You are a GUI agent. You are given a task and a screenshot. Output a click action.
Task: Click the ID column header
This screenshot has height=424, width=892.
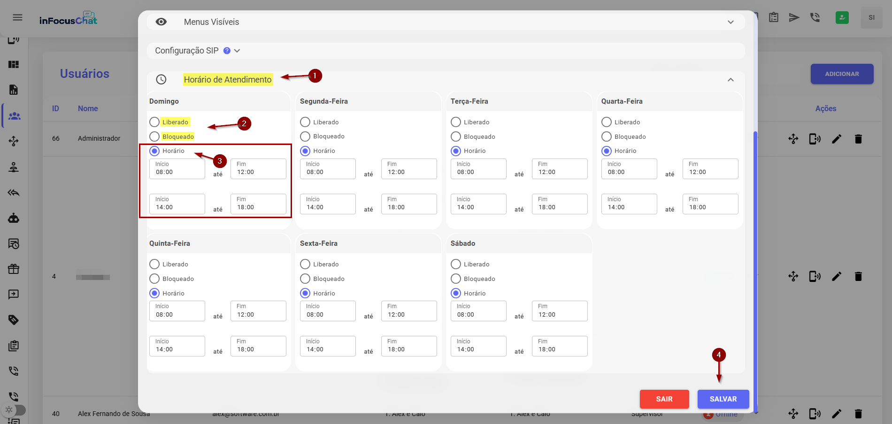click(55, 108)
